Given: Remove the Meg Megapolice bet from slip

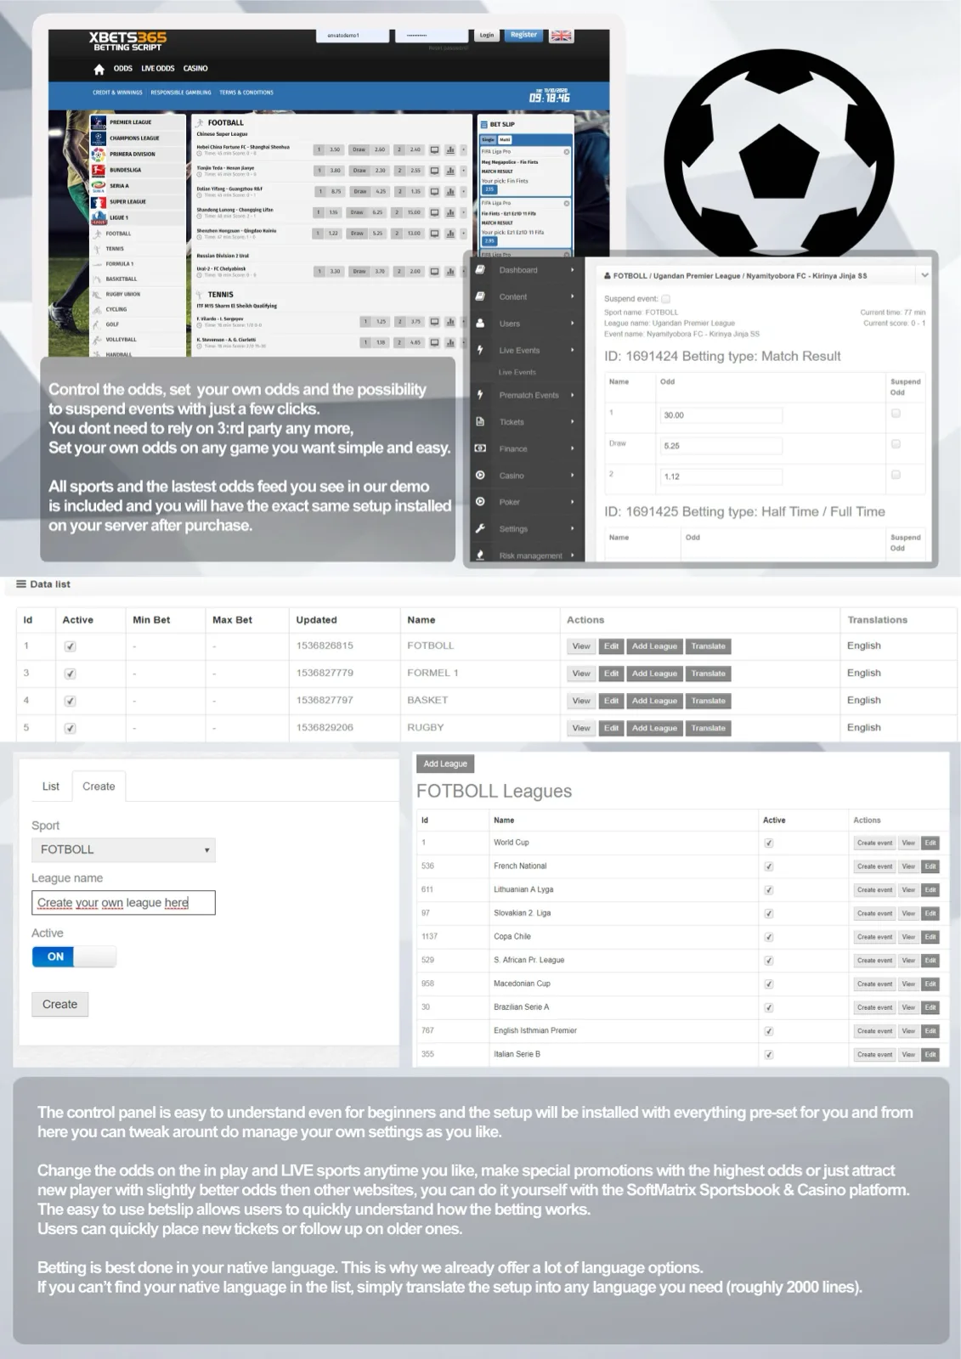Looking at the screenshot, I should click(x=567, y=152).
